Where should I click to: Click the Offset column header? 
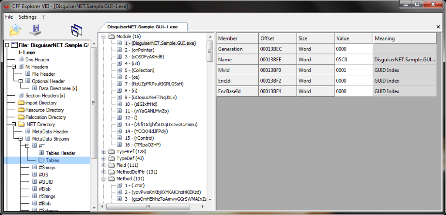click(x=277, y=38)
